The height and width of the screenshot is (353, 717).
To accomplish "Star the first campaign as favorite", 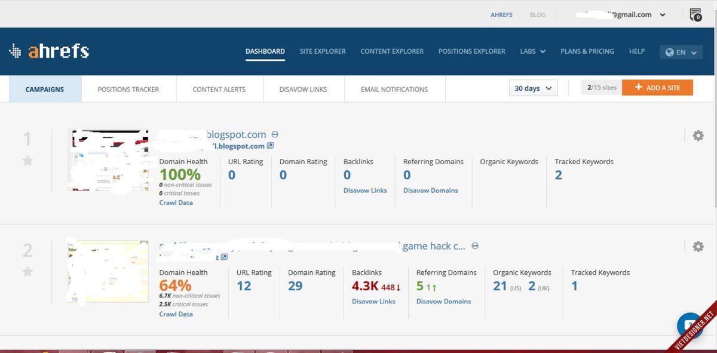I will click(x=27, y=161).
